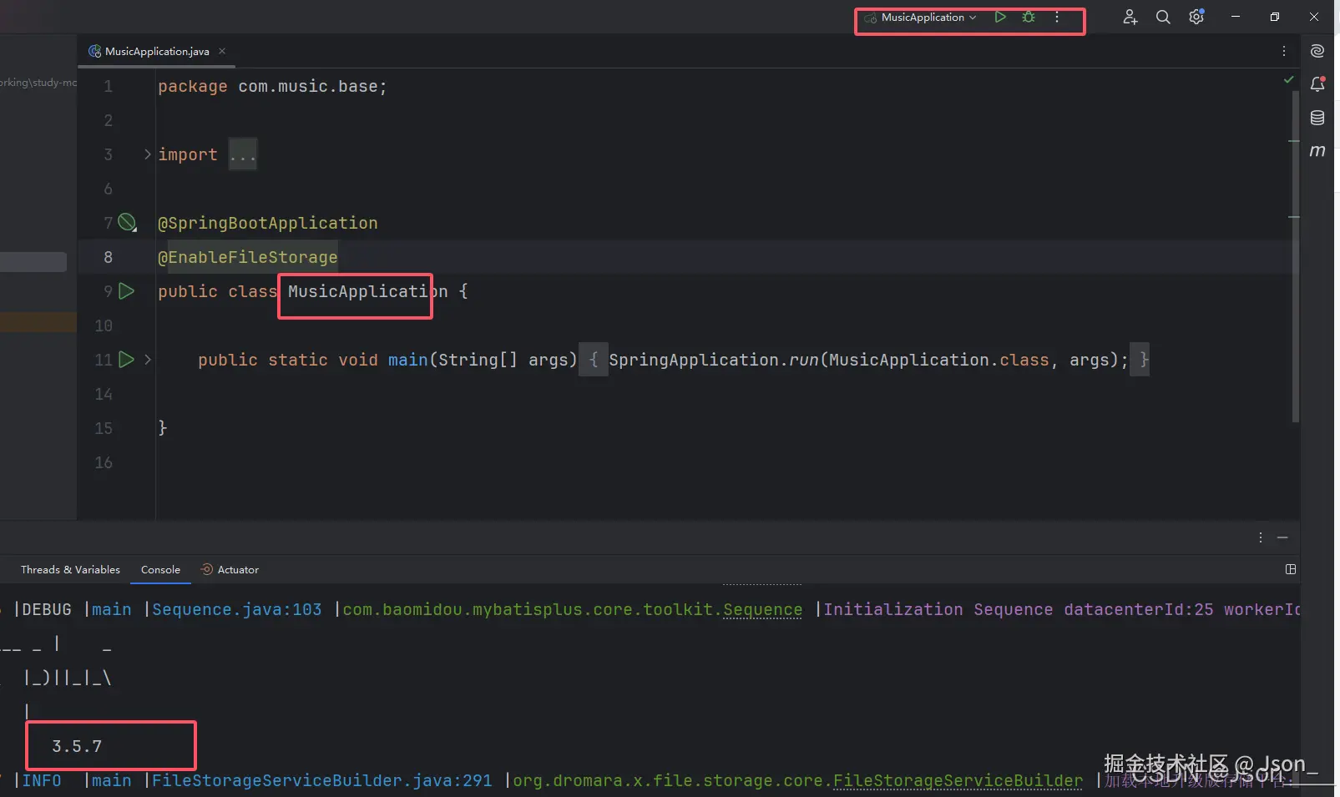Screen dimensions: 1340x797
Task: Click the SpringApplication identifier on line 11
Action: 694,360
